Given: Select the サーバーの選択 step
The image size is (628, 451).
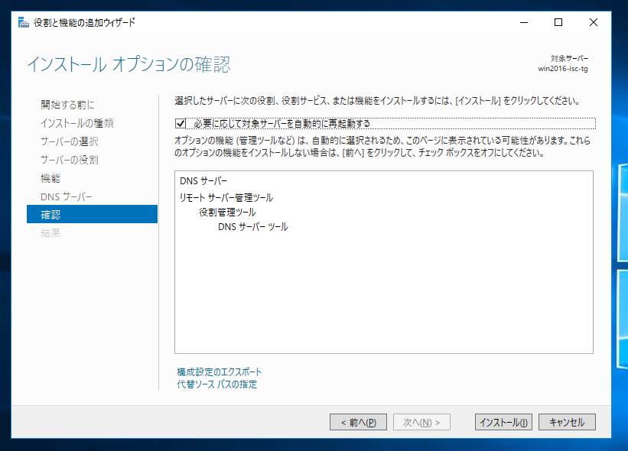Looking at the screenshot, I should tap(70, 141).
